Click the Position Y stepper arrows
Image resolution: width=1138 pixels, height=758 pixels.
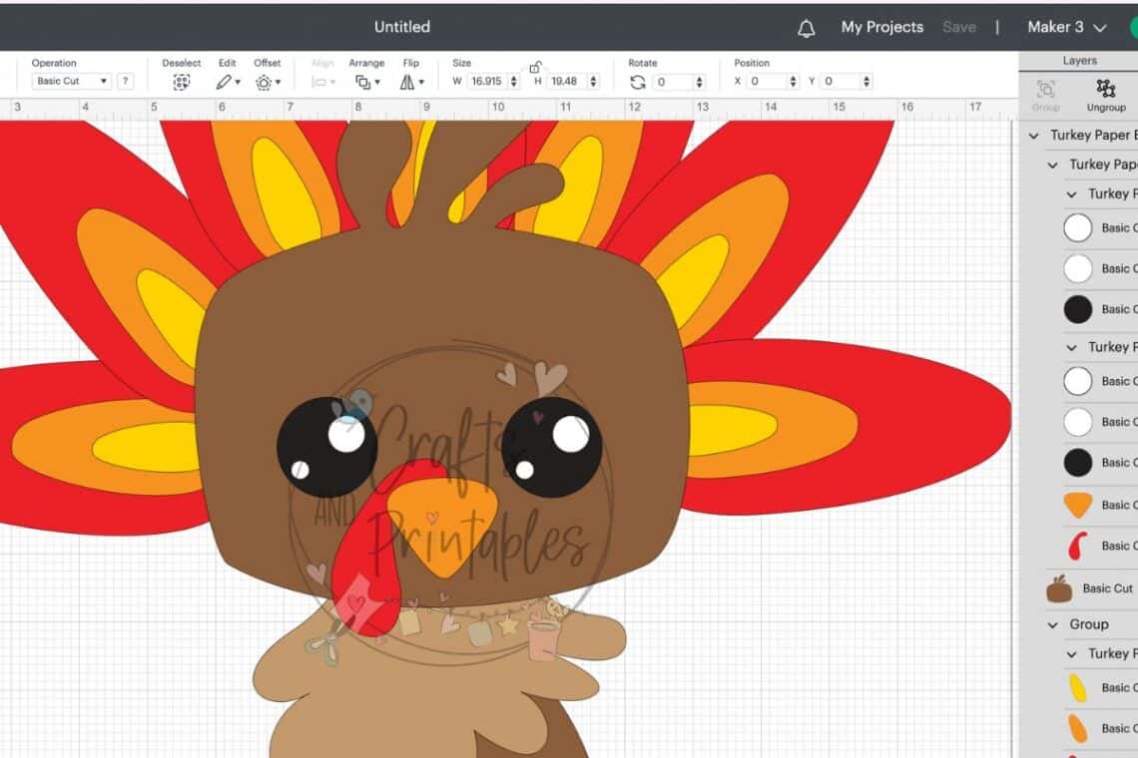point(865,81)
